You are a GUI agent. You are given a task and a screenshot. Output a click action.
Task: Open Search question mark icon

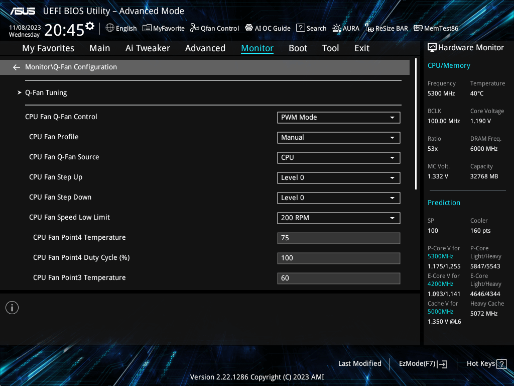pyautogui.click(x=301, y=28)
